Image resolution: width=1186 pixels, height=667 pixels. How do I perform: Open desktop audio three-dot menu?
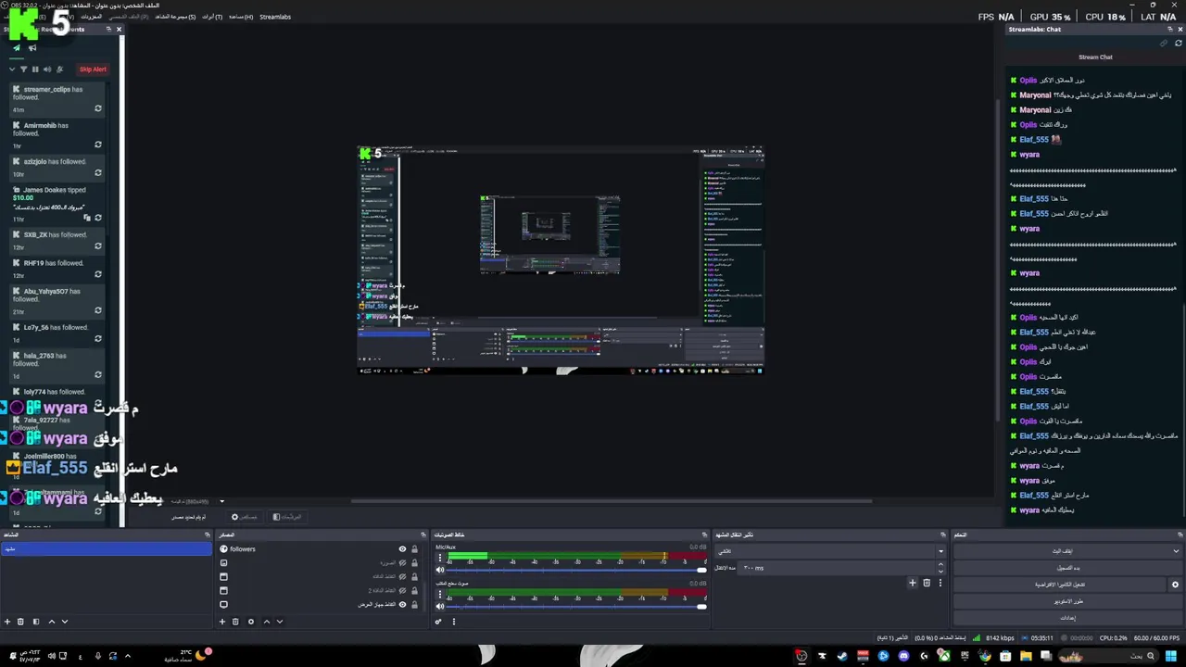tap(440, 594)
